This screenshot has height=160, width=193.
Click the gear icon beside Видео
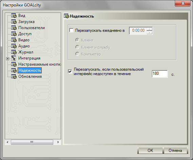[14, 40]
